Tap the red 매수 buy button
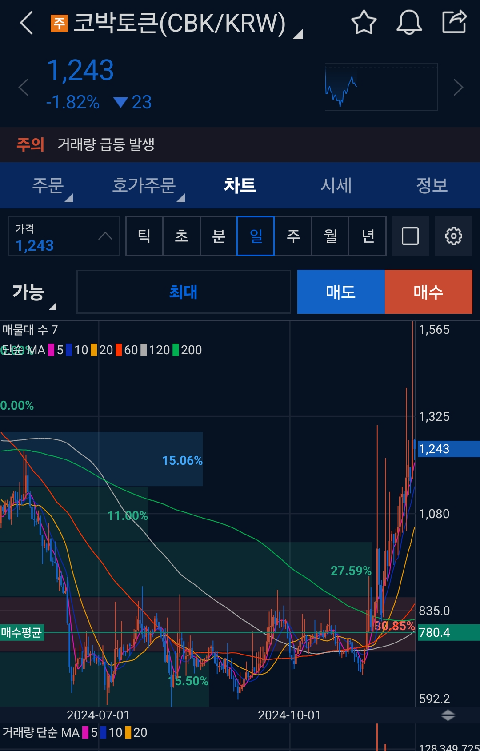Image resolution: width=480 pixels, height=751 pixels. pos(428,292)
